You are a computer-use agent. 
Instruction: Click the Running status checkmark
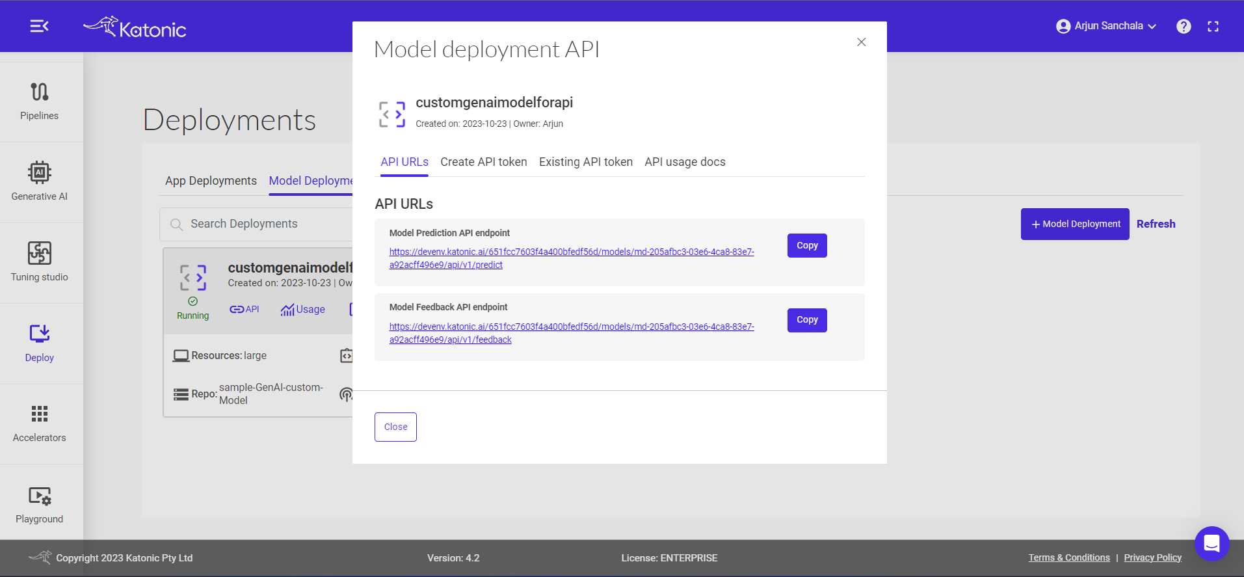click(x=192, y=301)
